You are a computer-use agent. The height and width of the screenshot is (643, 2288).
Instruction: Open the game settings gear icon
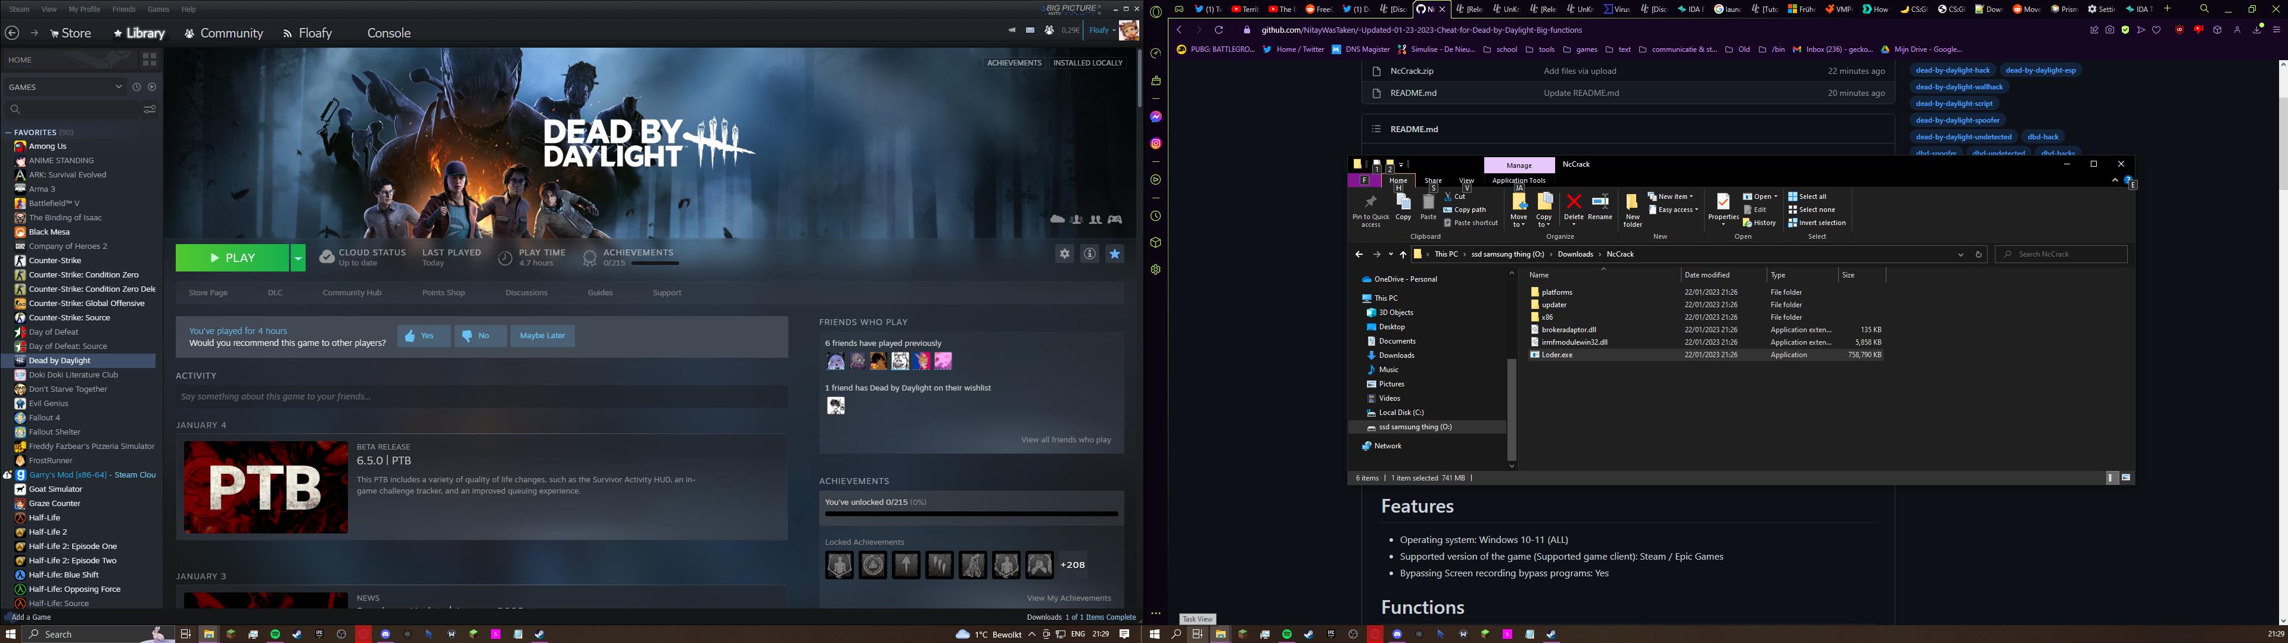coord(1064,254)
